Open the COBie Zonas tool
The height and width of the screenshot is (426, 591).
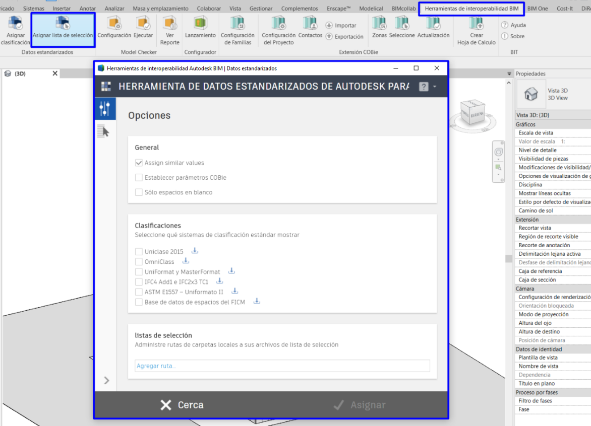379,28
